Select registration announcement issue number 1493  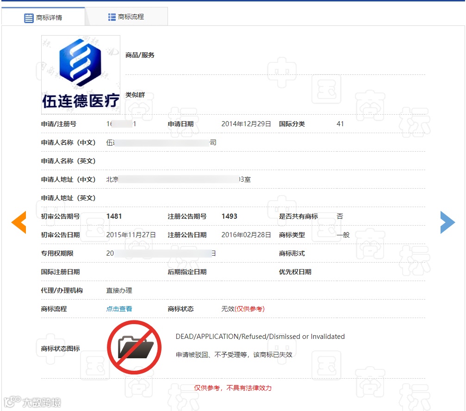click(x=229, y=216)
